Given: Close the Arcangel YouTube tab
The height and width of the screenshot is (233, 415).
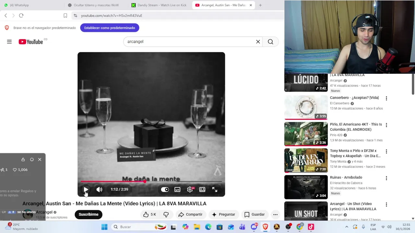Looking at the screenshot, I should tap(251, 5).
